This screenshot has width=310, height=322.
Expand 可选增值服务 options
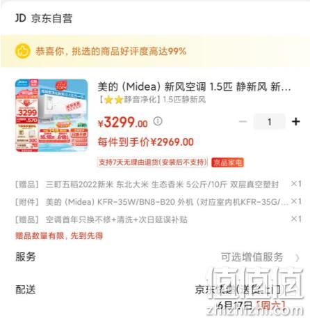tap(252, 257)
